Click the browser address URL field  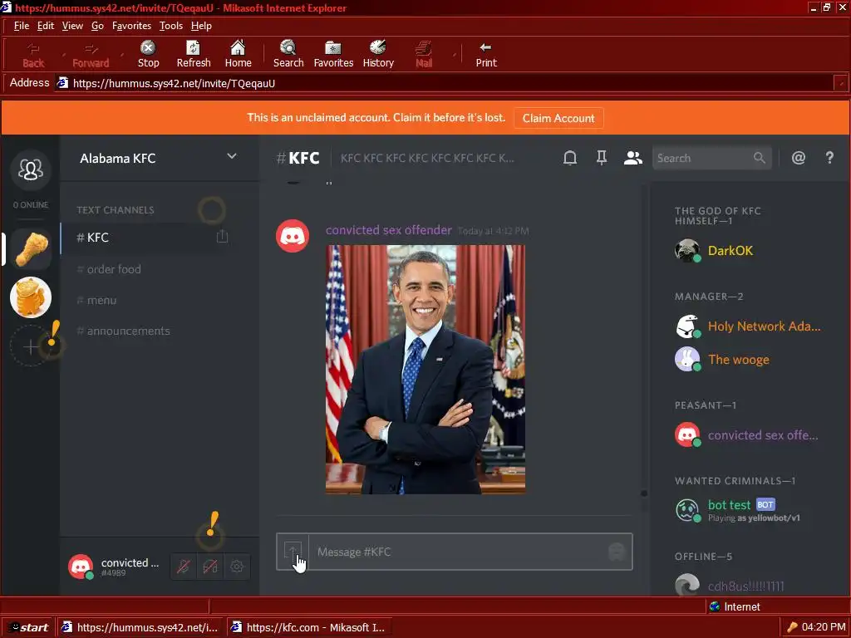point(443,83)
